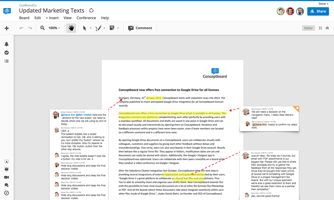
Task: Open the + Insert menu
Action: 52,18
